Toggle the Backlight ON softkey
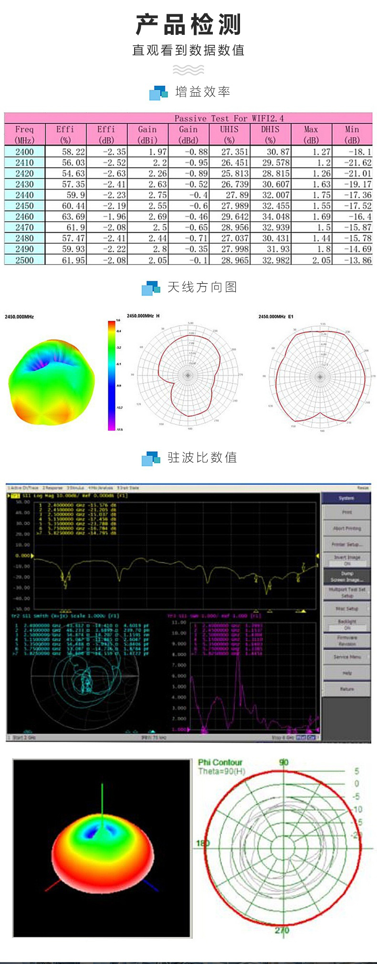Viewport: 377px width, 964px height. coord(347,625)
